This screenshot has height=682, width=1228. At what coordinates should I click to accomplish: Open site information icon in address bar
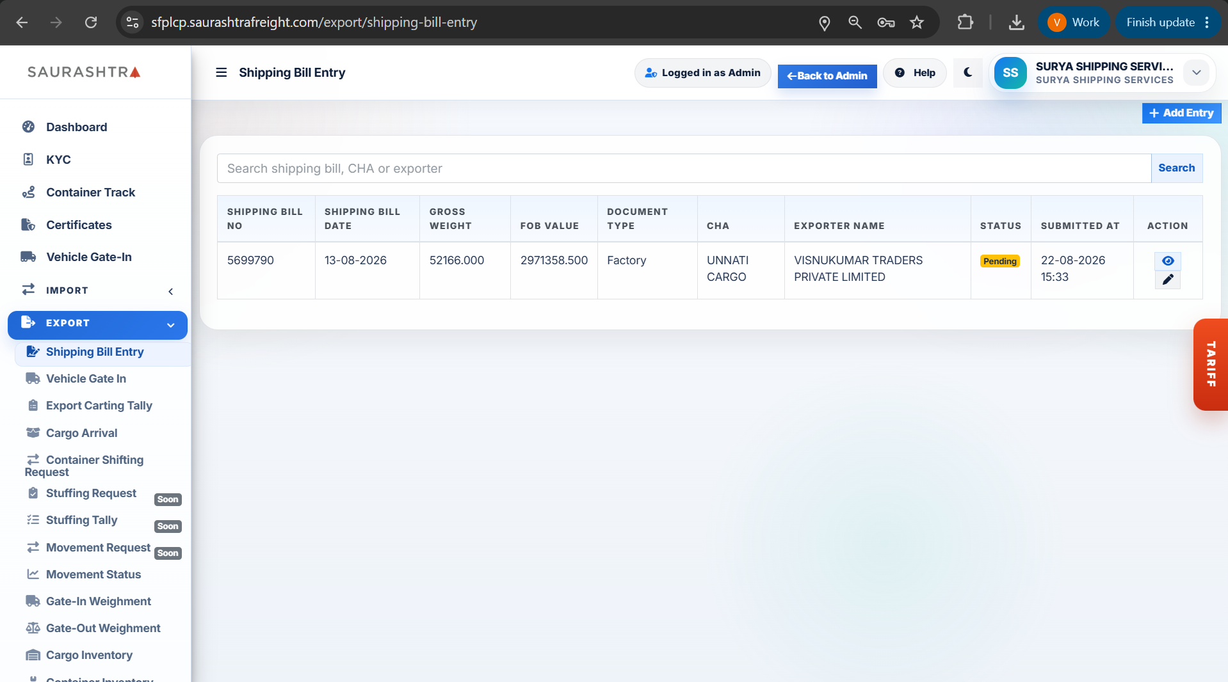[132, 22]
